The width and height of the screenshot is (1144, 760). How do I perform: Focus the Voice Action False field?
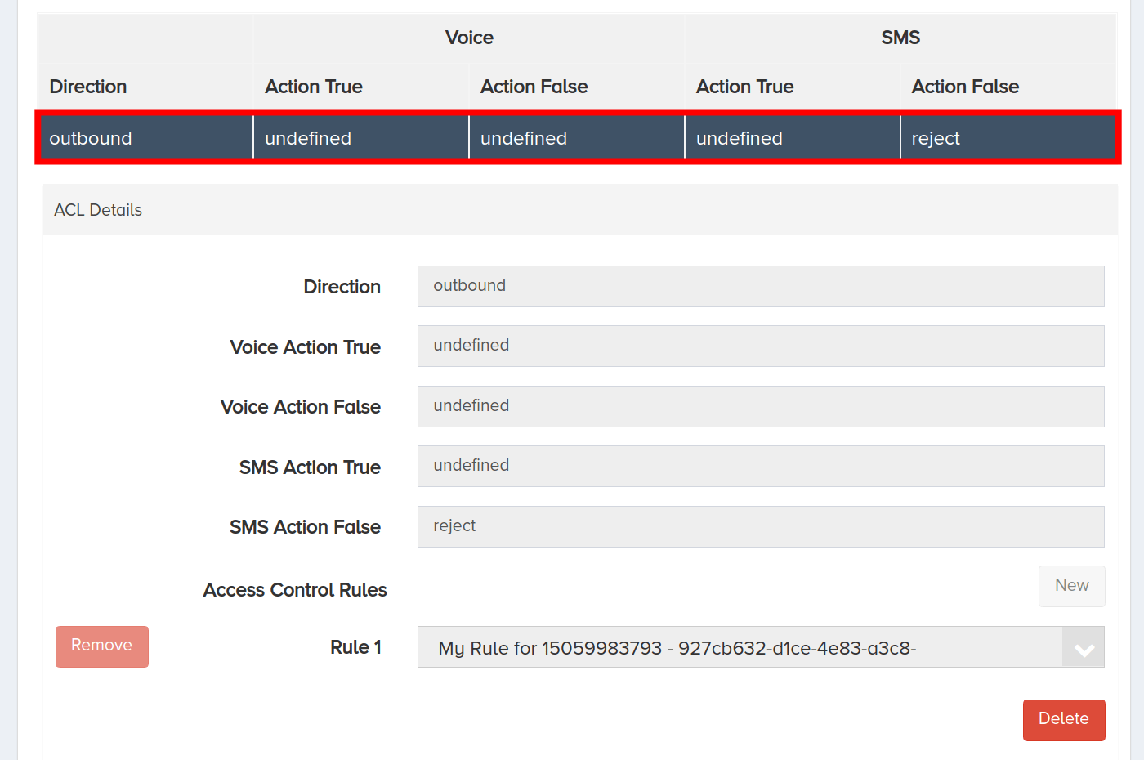click(761, 406)
